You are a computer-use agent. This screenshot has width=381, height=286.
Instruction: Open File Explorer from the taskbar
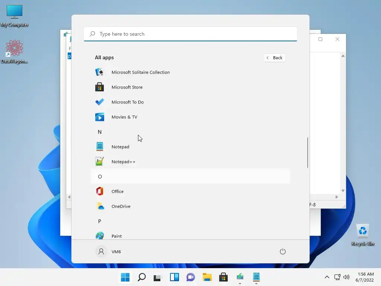pos(207,277)
